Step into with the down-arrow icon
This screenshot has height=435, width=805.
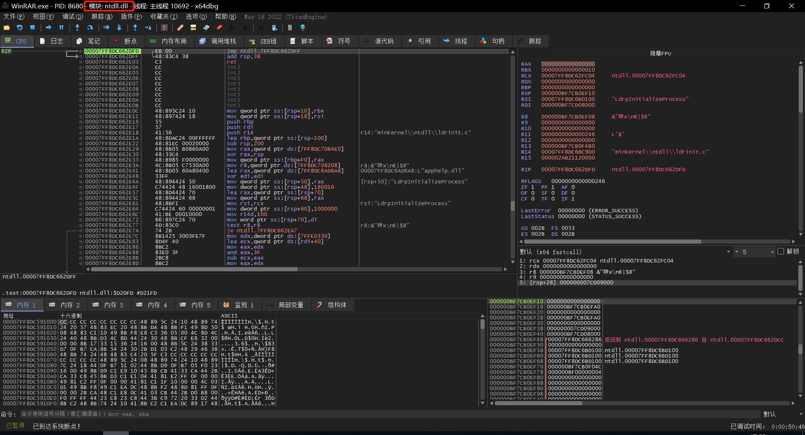click(77, 28)
